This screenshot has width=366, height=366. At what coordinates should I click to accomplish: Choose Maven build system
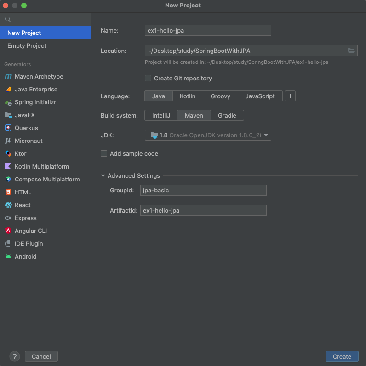pyautogui.click(x=194, y=116)
